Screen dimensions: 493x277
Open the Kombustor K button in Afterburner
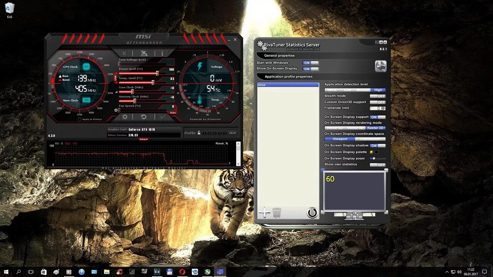pos(124,53)
